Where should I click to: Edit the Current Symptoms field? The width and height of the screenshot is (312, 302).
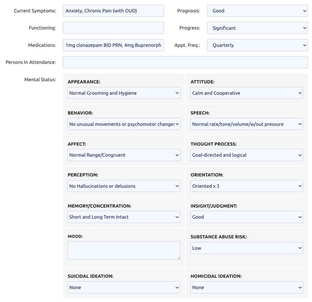(113, 11)
